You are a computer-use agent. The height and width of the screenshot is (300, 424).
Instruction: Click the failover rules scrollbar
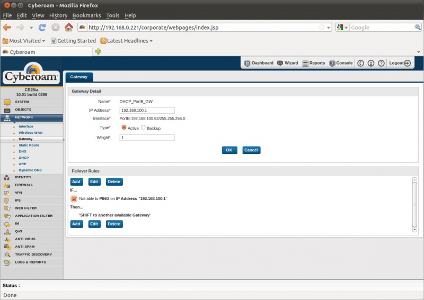[x=415, y=204]
